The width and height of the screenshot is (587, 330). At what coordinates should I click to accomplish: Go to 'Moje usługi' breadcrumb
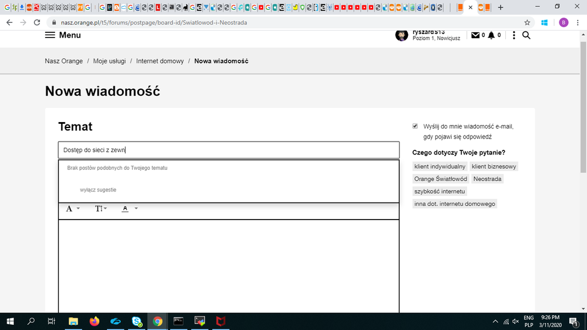(x=109, y=61)
